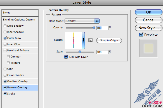Click the Snap to Origin button
This screenshot has width=163, height=108.
(109, 40)
